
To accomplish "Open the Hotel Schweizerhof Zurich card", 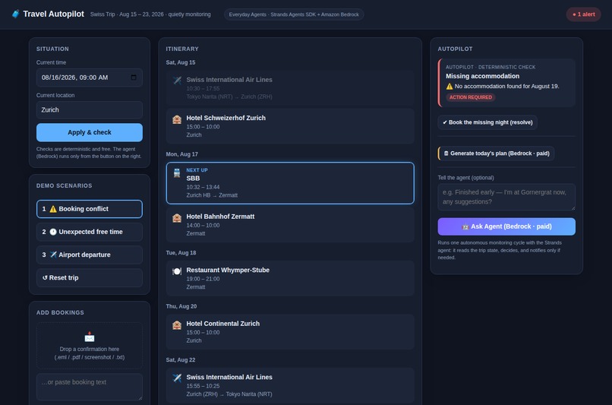I will [x=290, y=127].
